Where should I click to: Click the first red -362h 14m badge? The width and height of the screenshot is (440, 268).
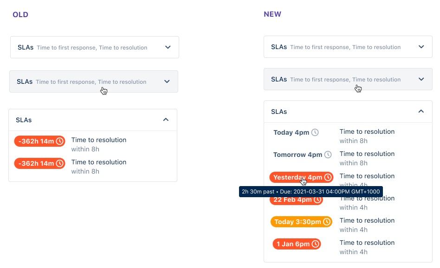click(39, 141)
